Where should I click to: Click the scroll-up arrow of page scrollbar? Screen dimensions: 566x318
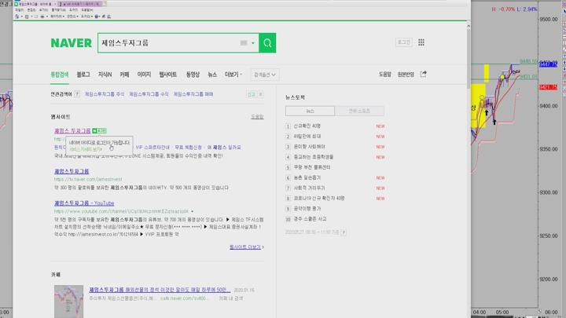469,26
